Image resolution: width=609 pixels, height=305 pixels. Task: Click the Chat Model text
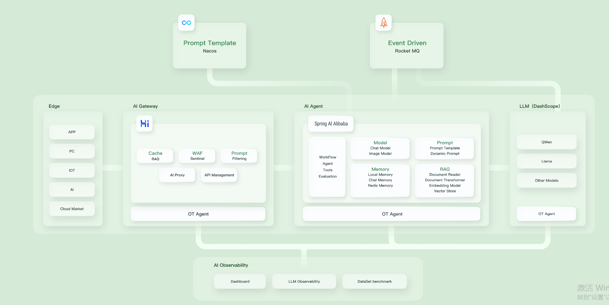(380, 148)
